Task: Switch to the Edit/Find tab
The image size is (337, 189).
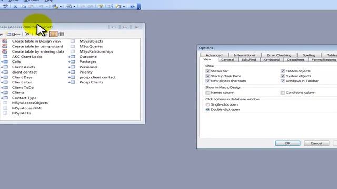Action: 249,60
